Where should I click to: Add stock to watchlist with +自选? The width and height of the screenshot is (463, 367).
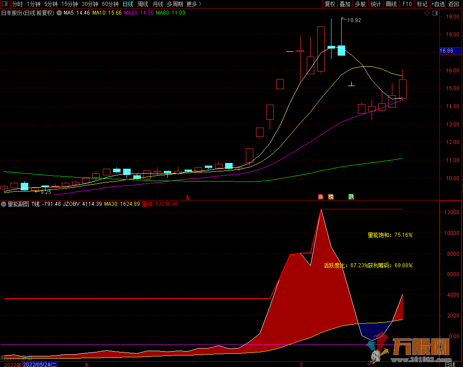click(x=438, y=4)
